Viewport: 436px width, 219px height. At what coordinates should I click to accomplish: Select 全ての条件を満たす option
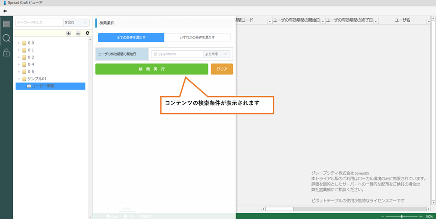click(131, 38)
